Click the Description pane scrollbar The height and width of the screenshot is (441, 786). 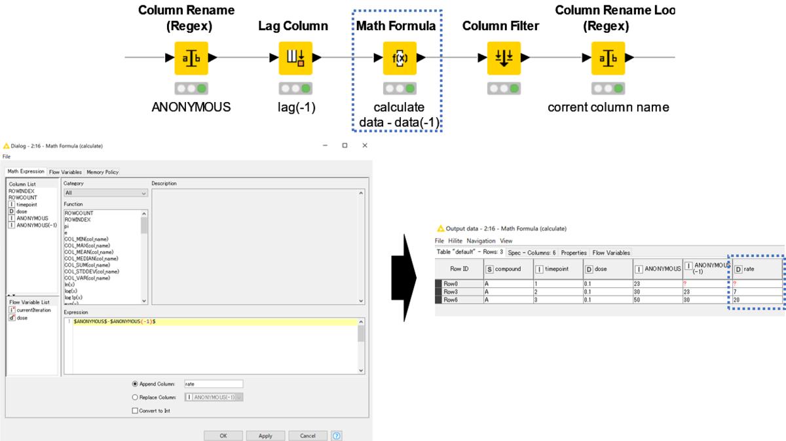(x=360, y=247)
